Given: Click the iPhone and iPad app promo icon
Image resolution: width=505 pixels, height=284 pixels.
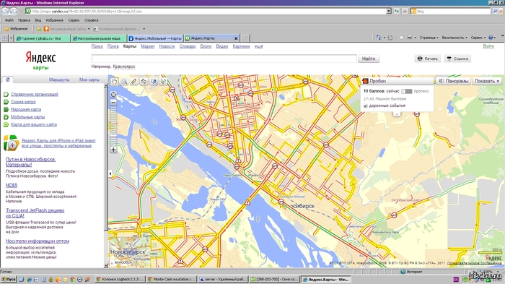Looking at the screenshot, I should [x=12, y=143].
